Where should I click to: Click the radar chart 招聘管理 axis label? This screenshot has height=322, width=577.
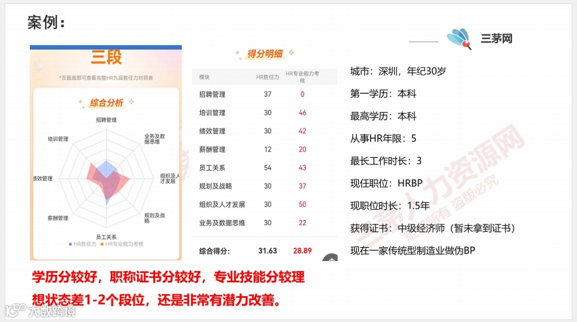pyautogui.click(x=106, y=120)
